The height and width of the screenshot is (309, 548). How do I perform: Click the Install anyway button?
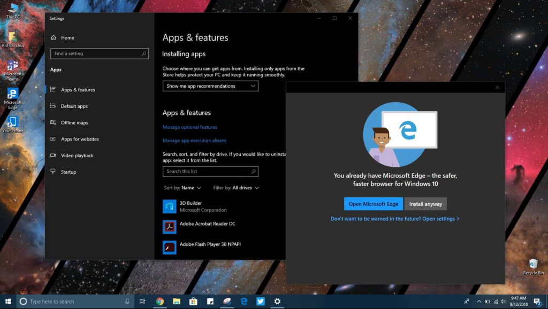(425, 204)
